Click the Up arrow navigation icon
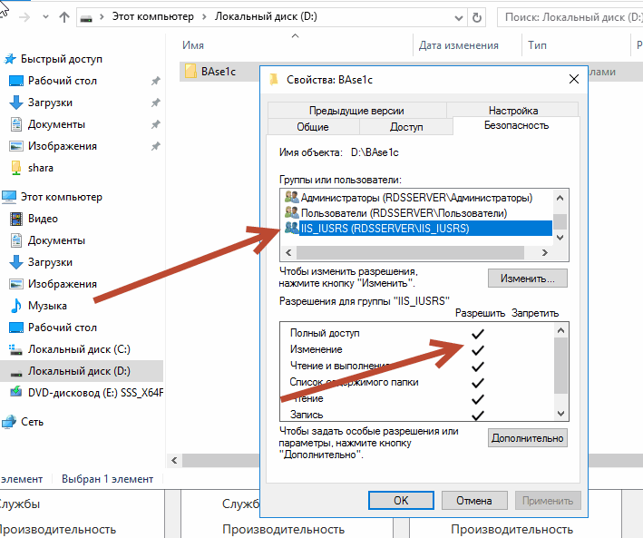 pos(64,16)
